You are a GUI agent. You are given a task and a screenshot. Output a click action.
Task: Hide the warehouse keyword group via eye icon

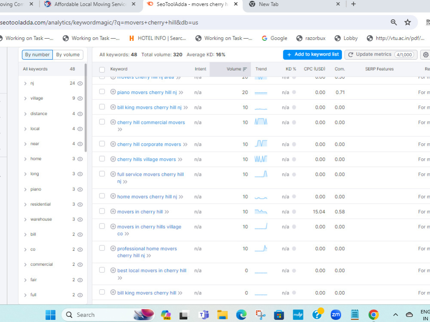80,219
